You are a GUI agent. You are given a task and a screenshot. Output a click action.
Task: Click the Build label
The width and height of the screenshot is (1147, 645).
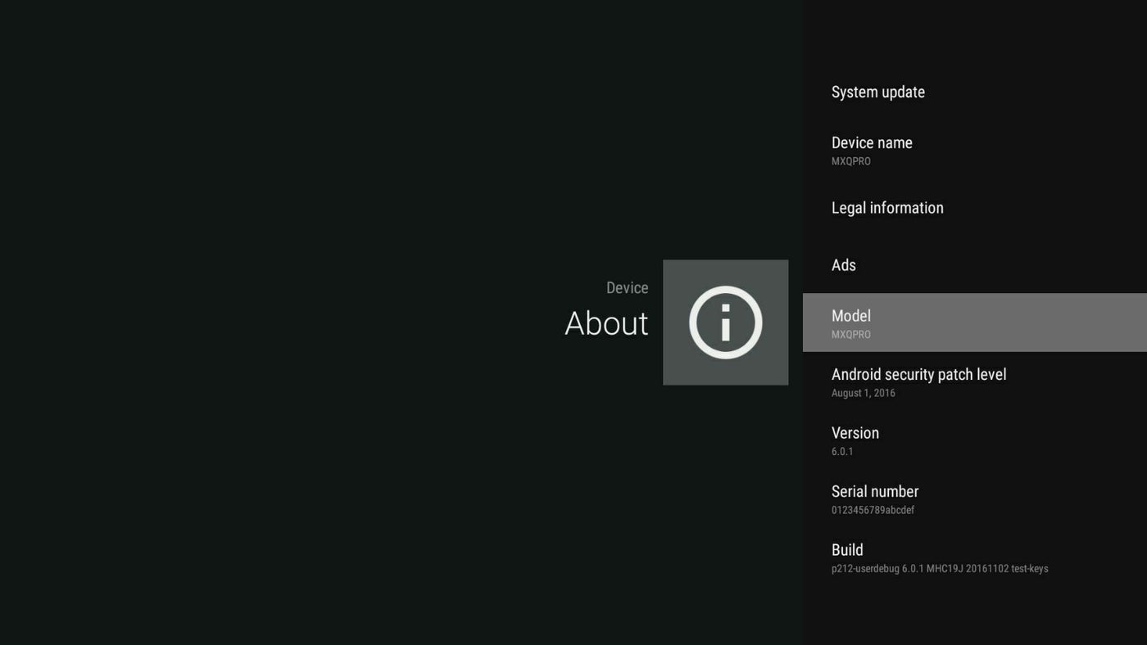(x=846, y=550)
